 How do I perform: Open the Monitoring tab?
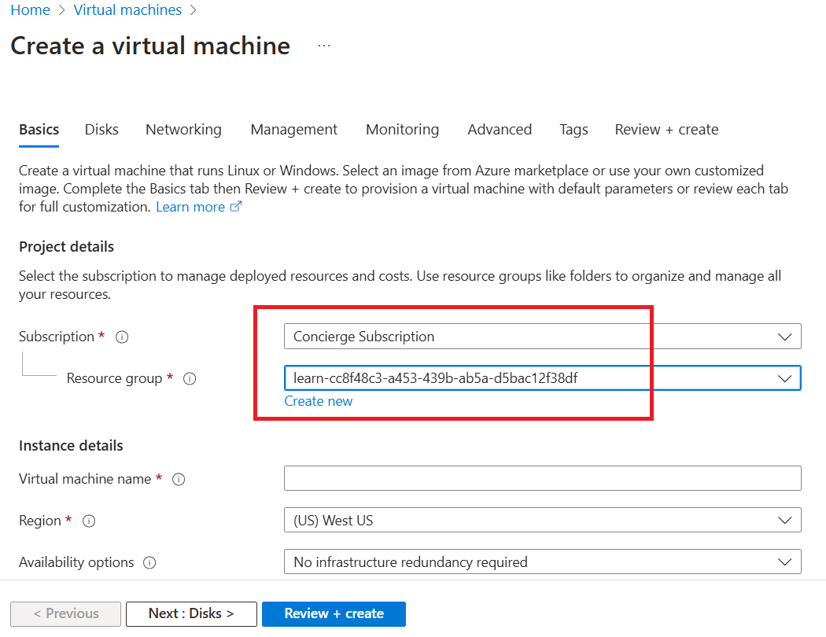[x=402, y=129]
